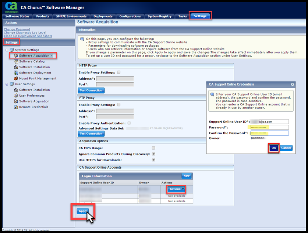The image size is (308, 233).
Task: Click New in Login Information
Action: 187,176
